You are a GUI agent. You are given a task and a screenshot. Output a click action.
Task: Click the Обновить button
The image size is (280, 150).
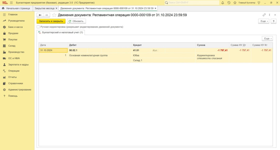(x=76, y=21)
